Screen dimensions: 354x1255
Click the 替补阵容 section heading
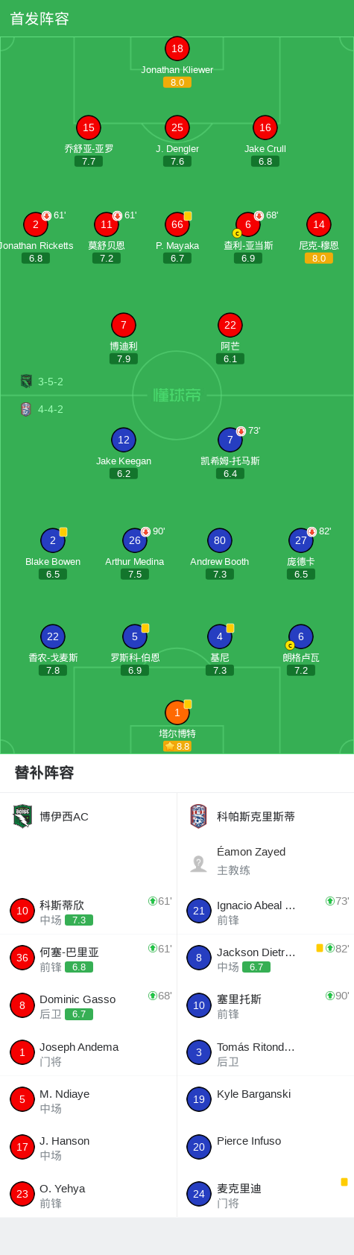pos(45,773)
